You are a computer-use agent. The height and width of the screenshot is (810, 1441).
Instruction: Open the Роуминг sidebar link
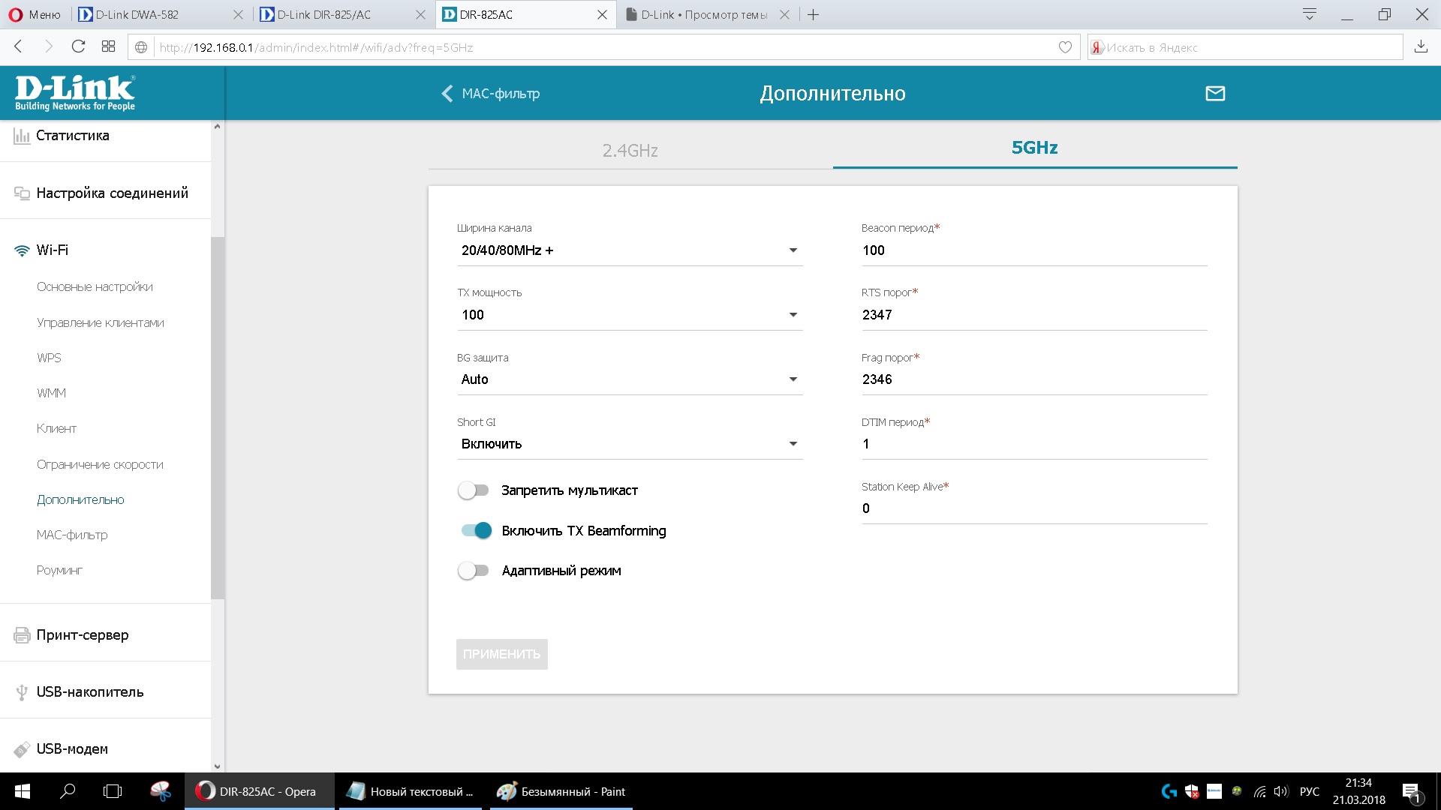[59, 571]
